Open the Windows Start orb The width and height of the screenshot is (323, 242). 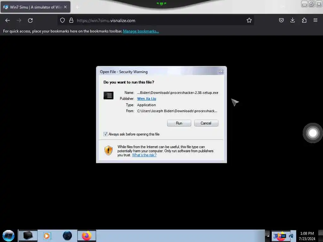click(x=9, y=236)
